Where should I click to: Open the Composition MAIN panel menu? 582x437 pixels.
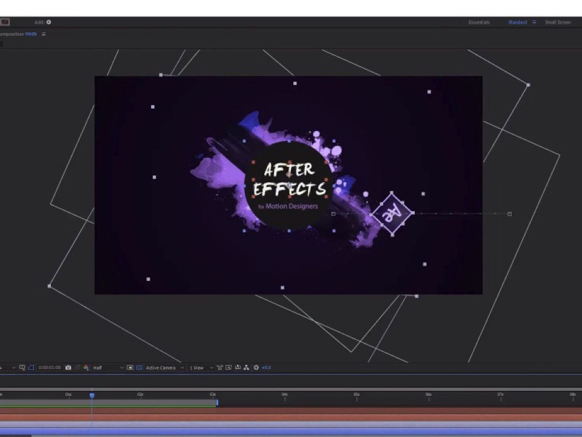point(44,34)
